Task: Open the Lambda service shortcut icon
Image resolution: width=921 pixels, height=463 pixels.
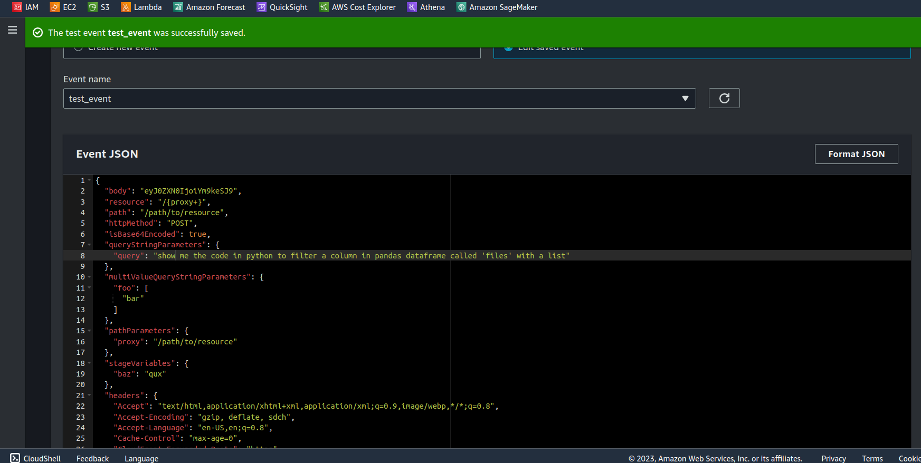Action: [x=126, y=7]
